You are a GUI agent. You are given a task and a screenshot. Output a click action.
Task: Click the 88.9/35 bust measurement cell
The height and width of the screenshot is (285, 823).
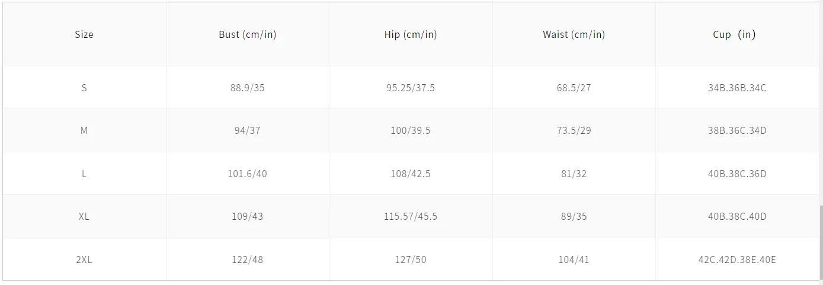tap(248, 88)
